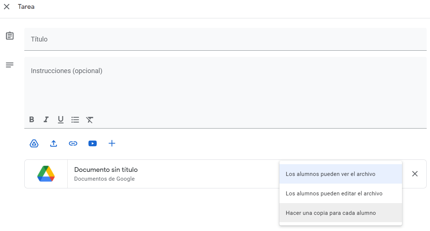Upload a file from the computer
This screenshot has height=231, width=430.
[53, 144]
